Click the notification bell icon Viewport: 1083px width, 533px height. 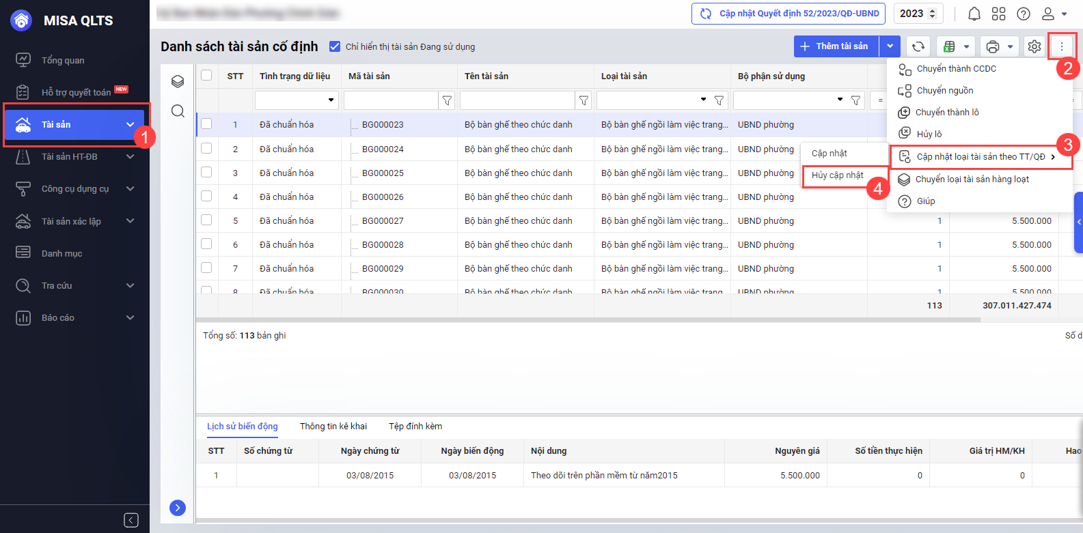tap(974, 14)
